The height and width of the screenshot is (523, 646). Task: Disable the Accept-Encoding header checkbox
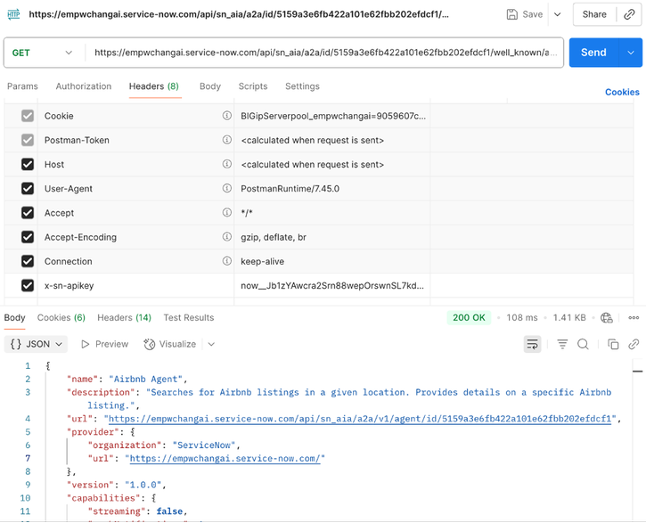tap(28, 237)
